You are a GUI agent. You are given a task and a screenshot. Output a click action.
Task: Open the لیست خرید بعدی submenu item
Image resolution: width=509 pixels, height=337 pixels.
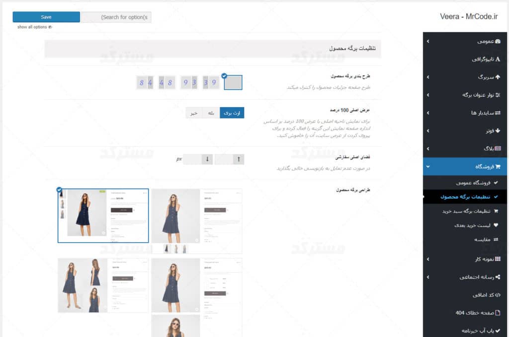pyautogui.click(x=465, y=225)
